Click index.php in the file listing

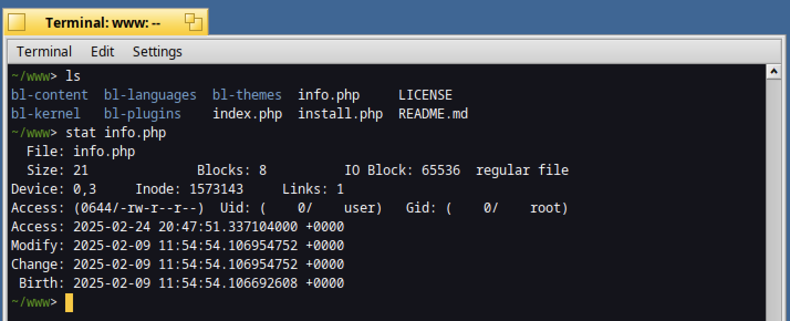click(247, 114)
